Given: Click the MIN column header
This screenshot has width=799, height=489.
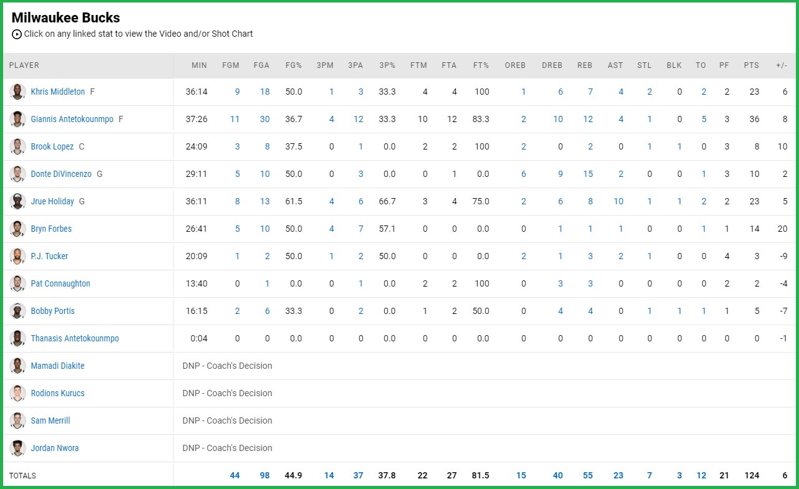Looking at the screenshot, I should tap(199, 65).
